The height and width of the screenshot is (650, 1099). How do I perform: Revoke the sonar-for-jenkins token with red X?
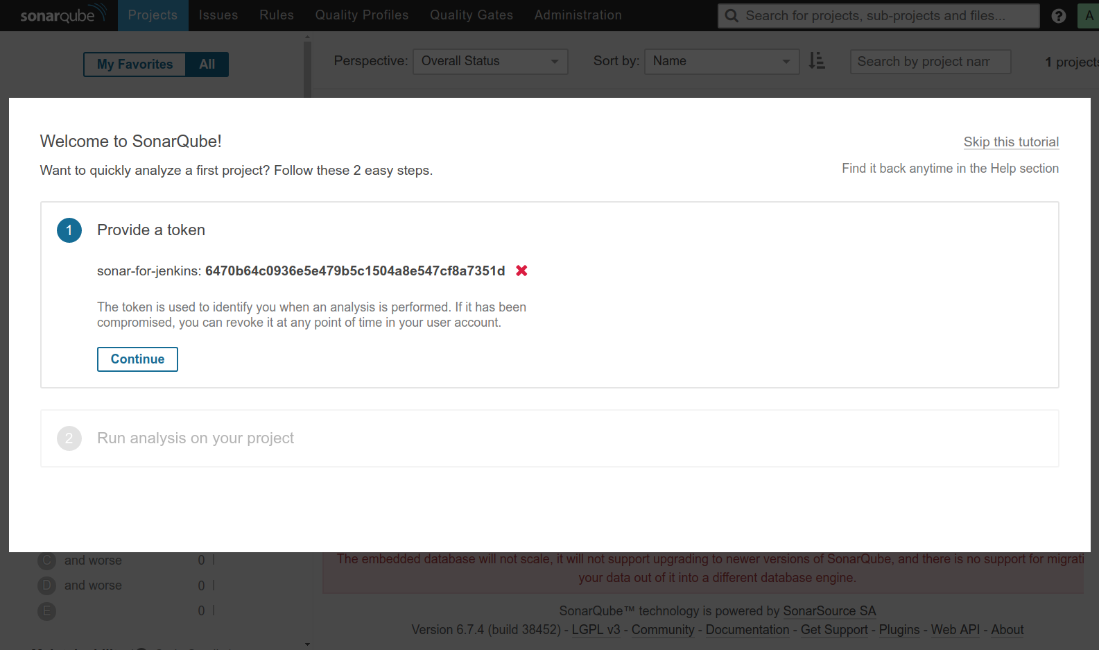click(522, 271)
